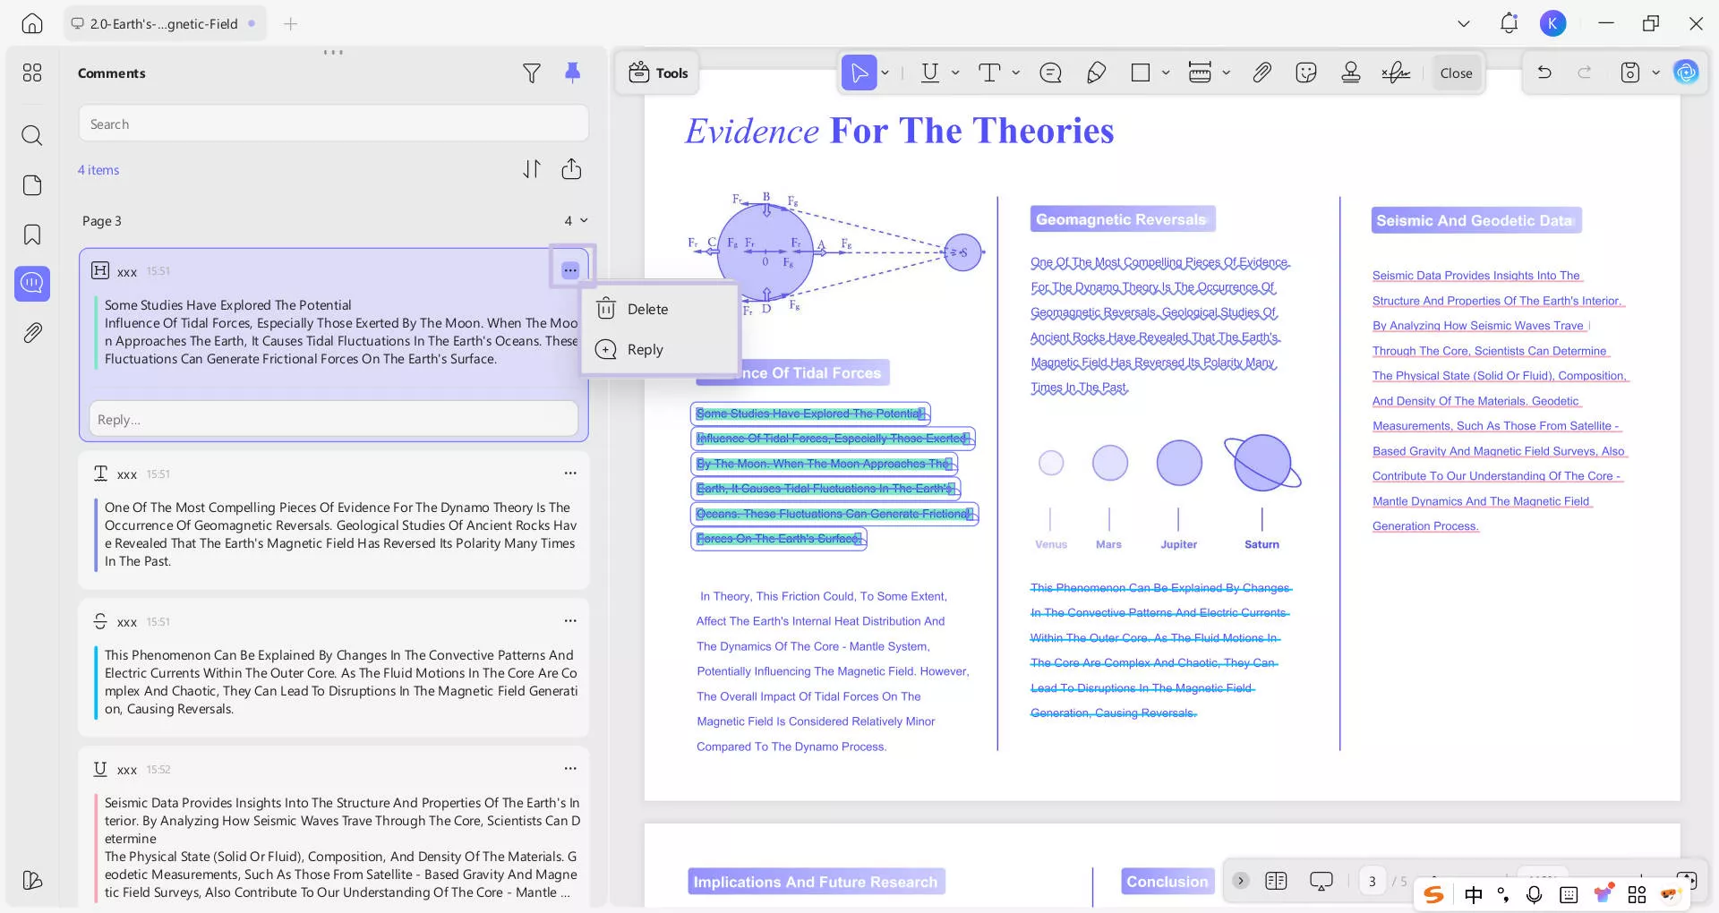Open the bookmarks panel in left sidebar
Image resolution: width=1719 pixels, height=913 pixels.
[32, 235]
